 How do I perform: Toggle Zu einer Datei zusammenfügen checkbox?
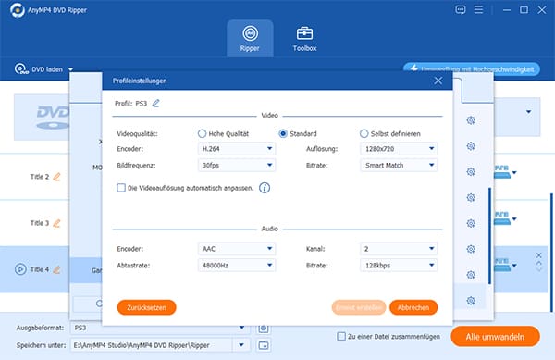341,336
